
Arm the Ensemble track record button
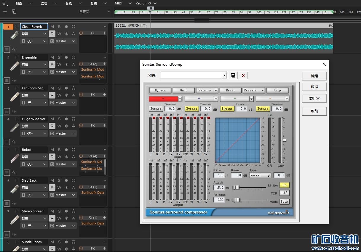click(x=66, y=57)
